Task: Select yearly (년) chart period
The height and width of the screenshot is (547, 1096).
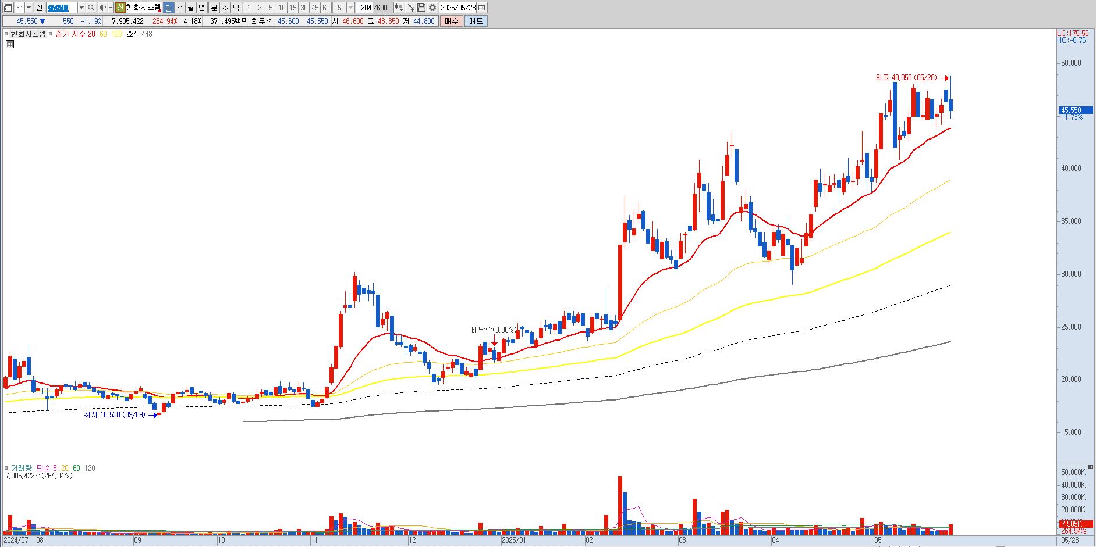Action: (201, 8)
